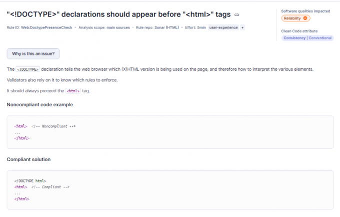The image size is (340, 217).
Task: Copy the rule permalink via the link icon
Action: (x=237, y=15)
